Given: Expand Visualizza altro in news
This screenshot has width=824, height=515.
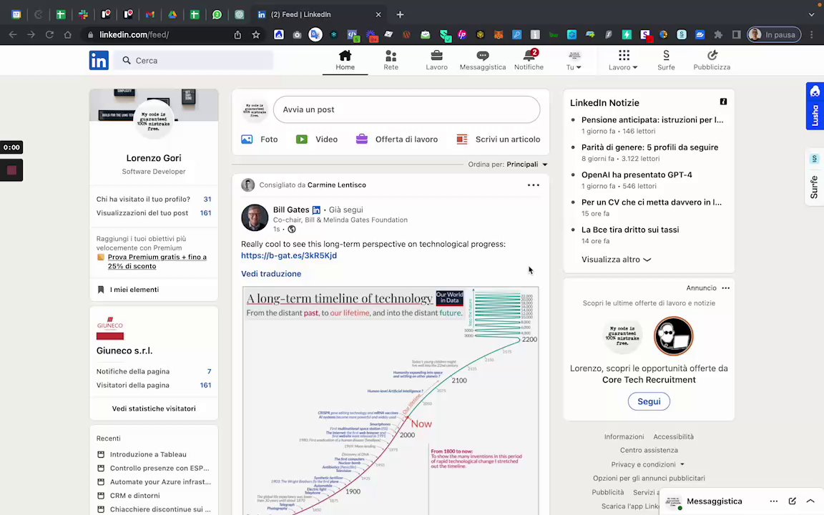Looking at the screenshot, I should pos(616,260).
